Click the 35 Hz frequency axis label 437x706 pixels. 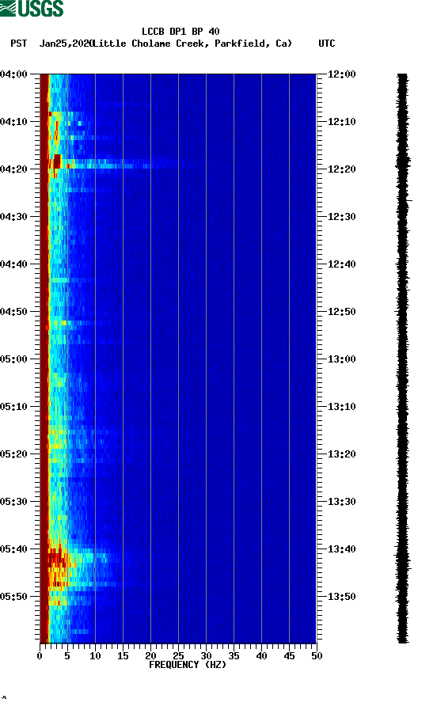234,656
